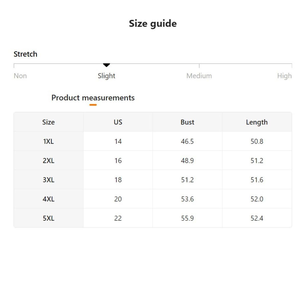Click the Size guide heading
Image resolution: width=307 pixels, height=307 pixels.
153,24
